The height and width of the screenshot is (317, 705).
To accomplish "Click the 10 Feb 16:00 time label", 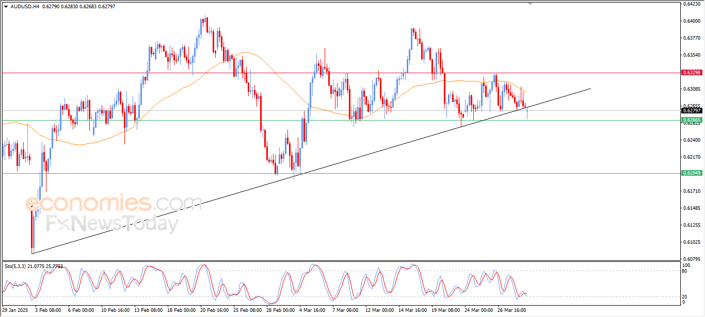I will click(116, 310).
